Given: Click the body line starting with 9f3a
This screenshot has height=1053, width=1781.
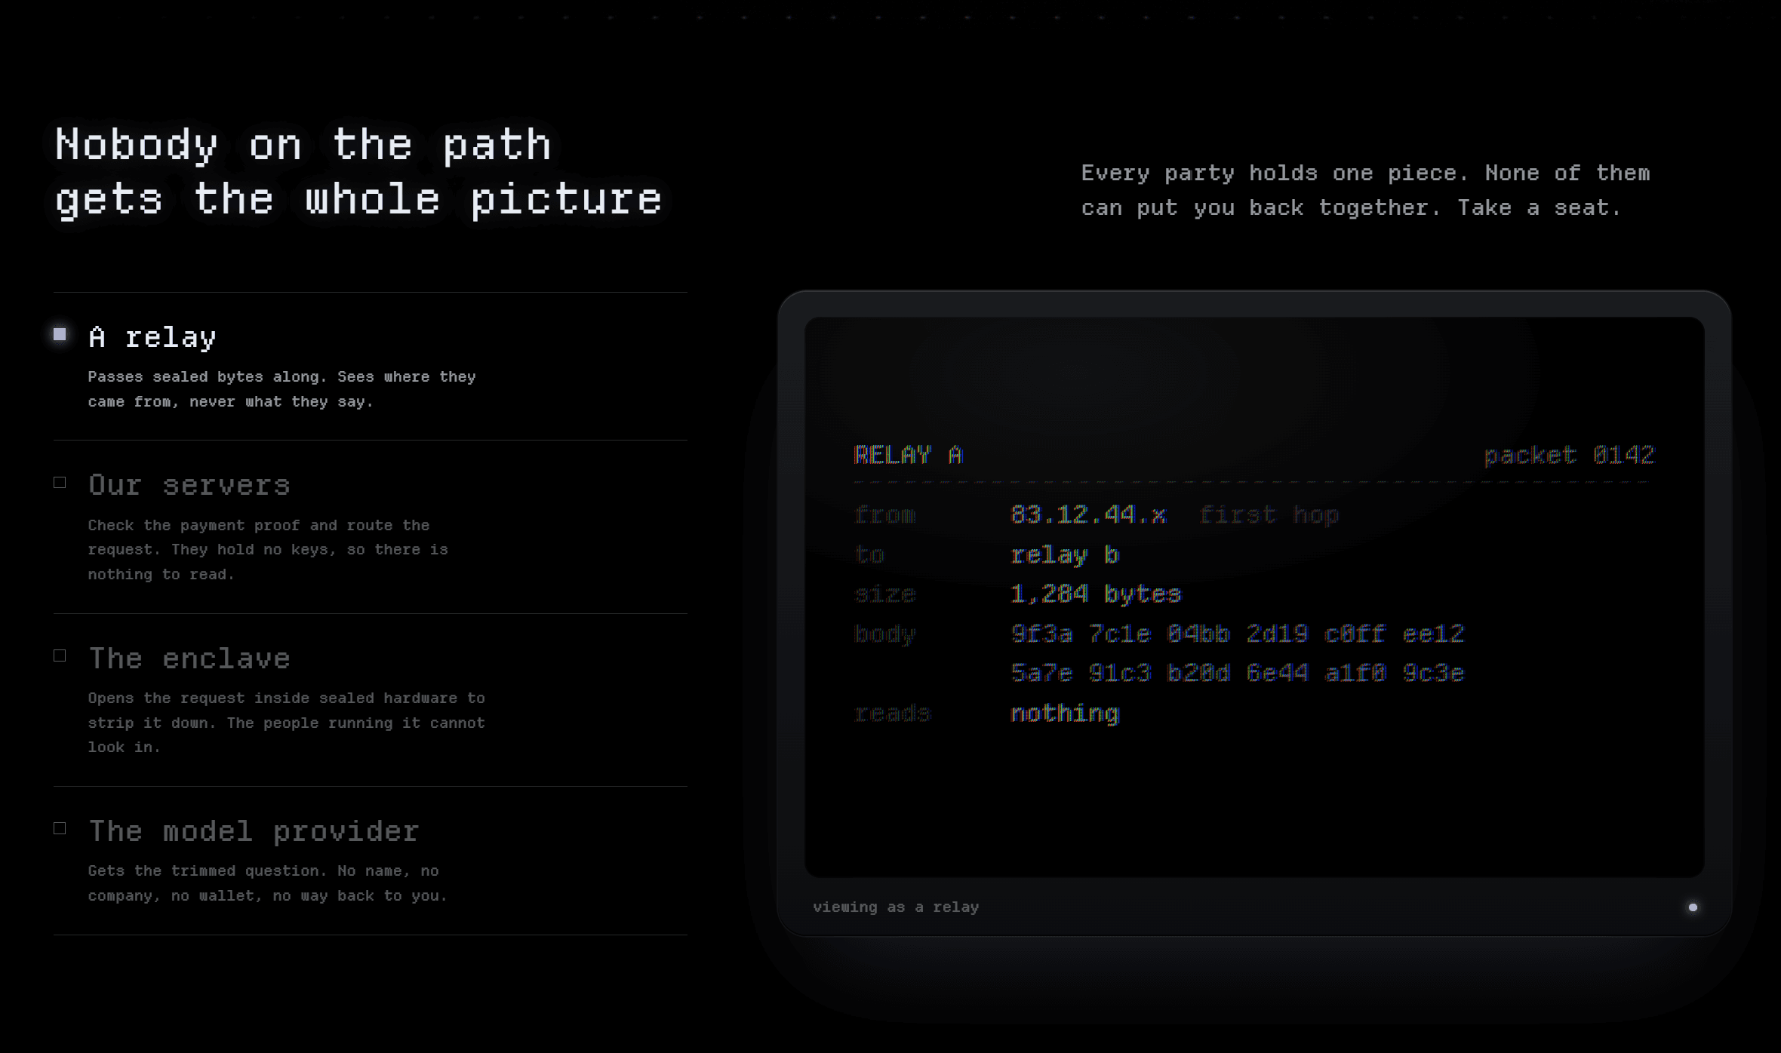Looking at the screenshot, I should [1238, 634].
